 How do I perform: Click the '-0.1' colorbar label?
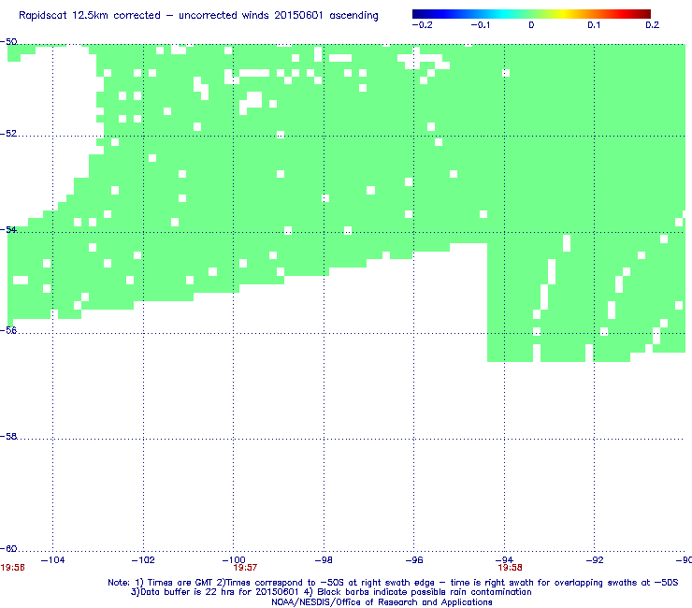tap(480, 25)
